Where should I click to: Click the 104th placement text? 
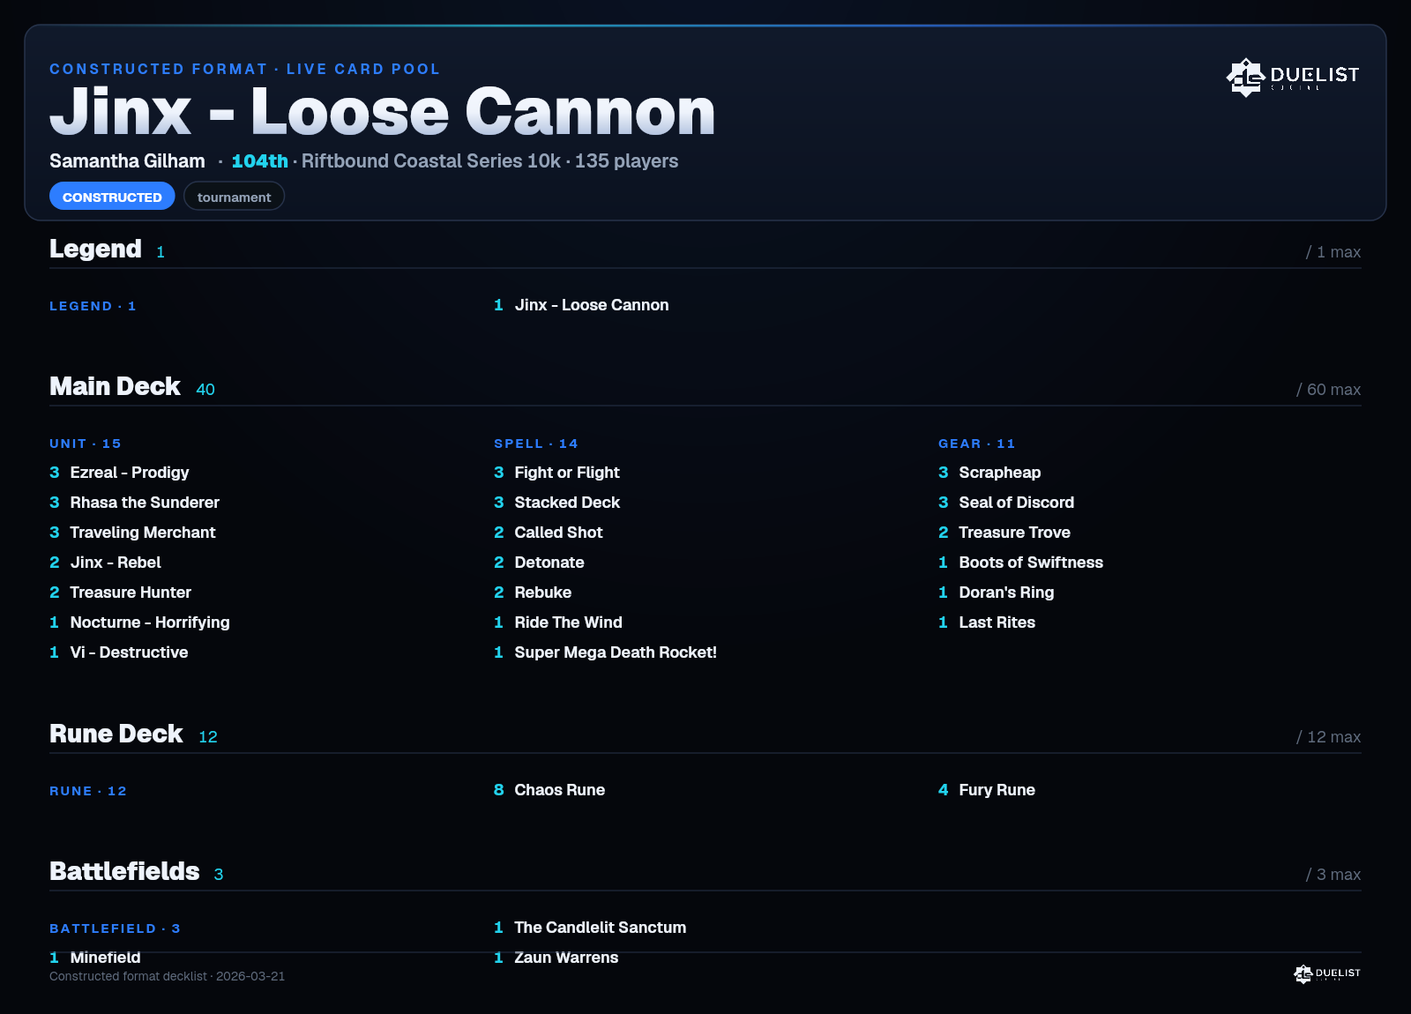tap(259, 161)
